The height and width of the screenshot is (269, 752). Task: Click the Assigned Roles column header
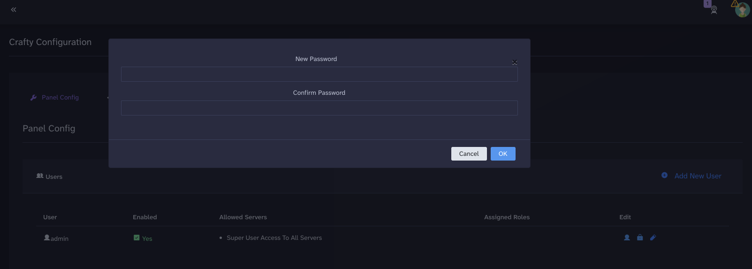pos(507,217)
